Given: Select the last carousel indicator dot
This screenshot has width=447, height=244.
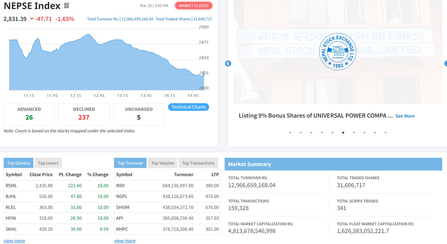Looking at the screenshot, I should pos(386,133).
